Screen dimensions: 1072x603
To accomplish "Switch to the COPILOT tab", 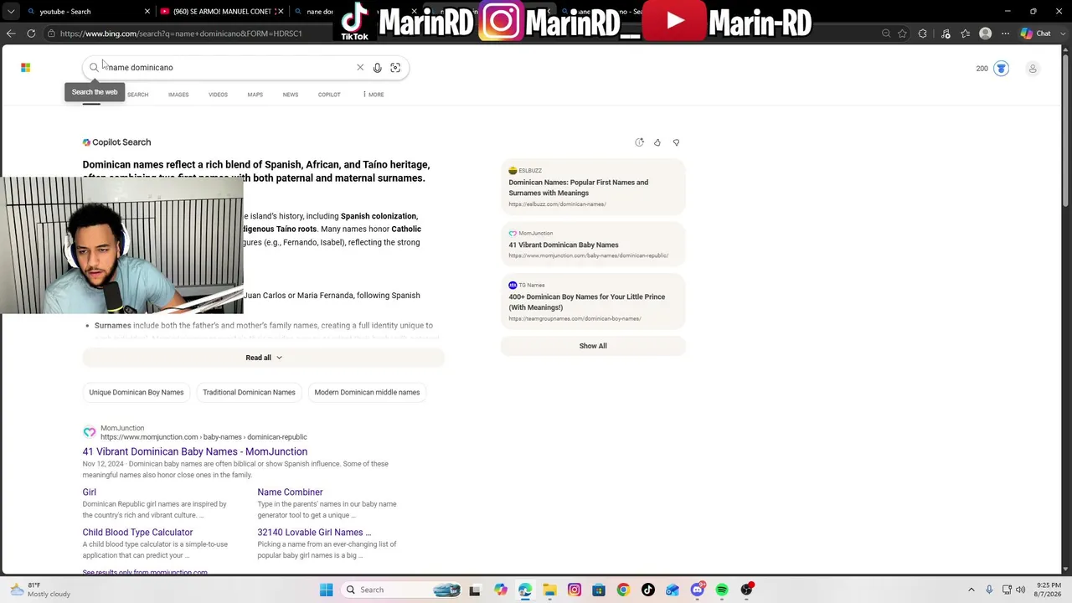I will coord(329,95).
